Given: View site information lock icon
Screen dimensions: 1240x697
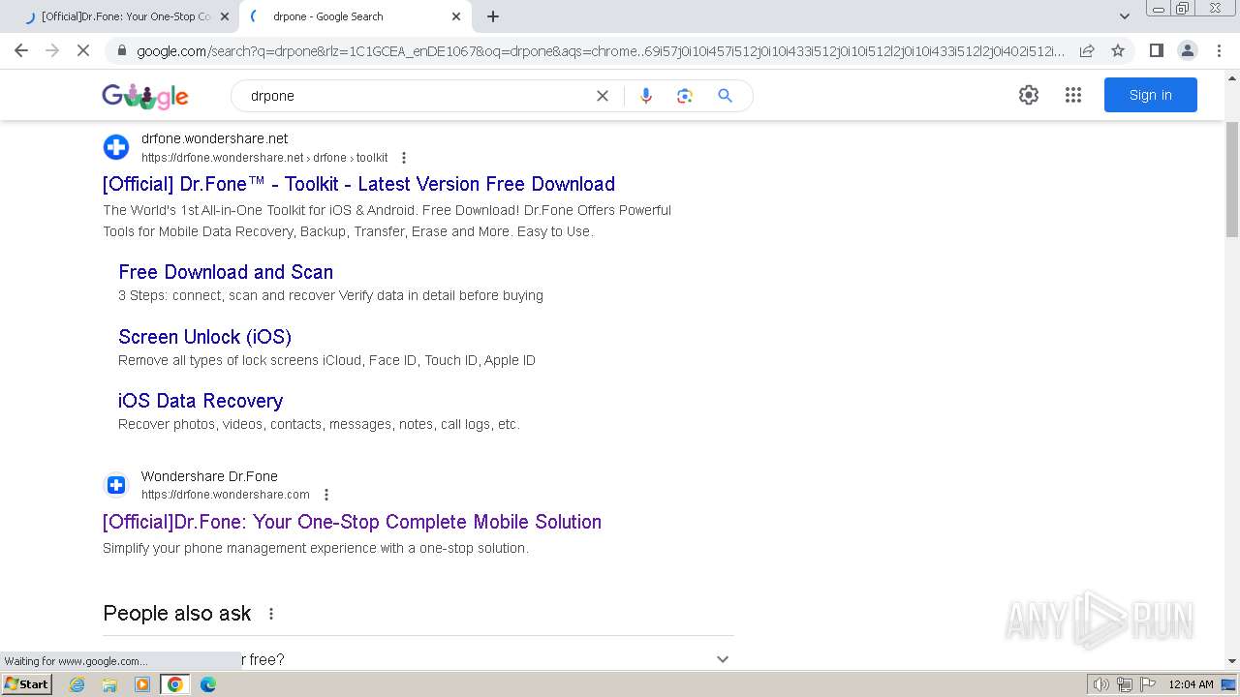Looking at the screenshot, I should pyautogui.click(x=121, y=50).
